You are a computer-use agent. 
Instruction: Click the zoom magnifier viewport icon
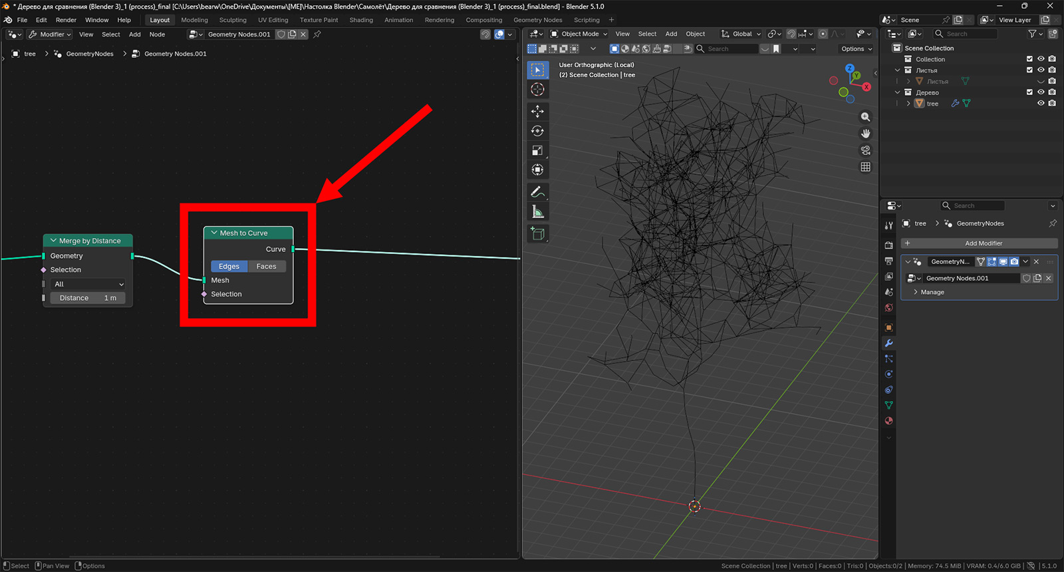point(865,117)
